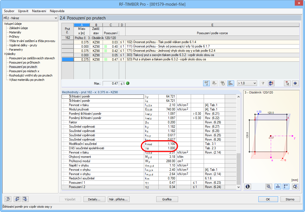305x212 pixels.
Task: Open the Nápověda menu
Action: point(57,11)
